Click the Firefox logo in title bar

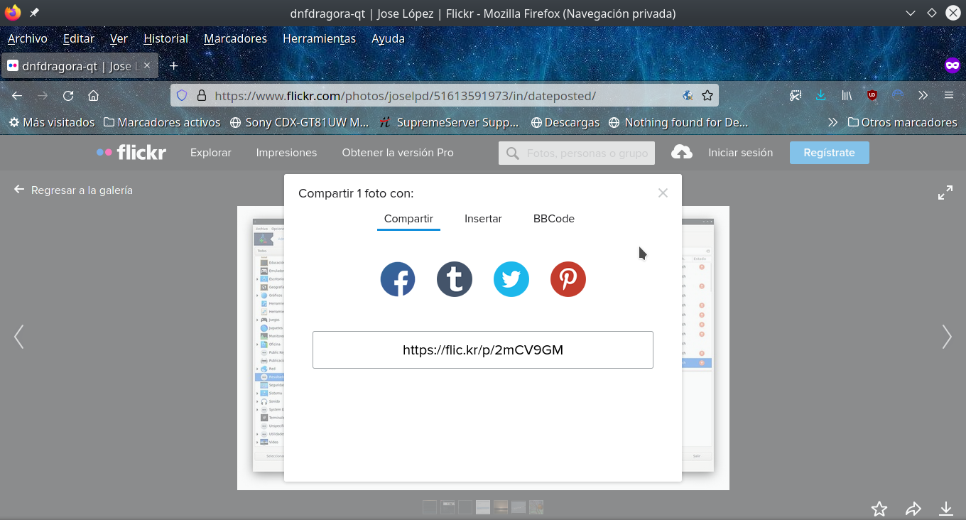(12, 13)
